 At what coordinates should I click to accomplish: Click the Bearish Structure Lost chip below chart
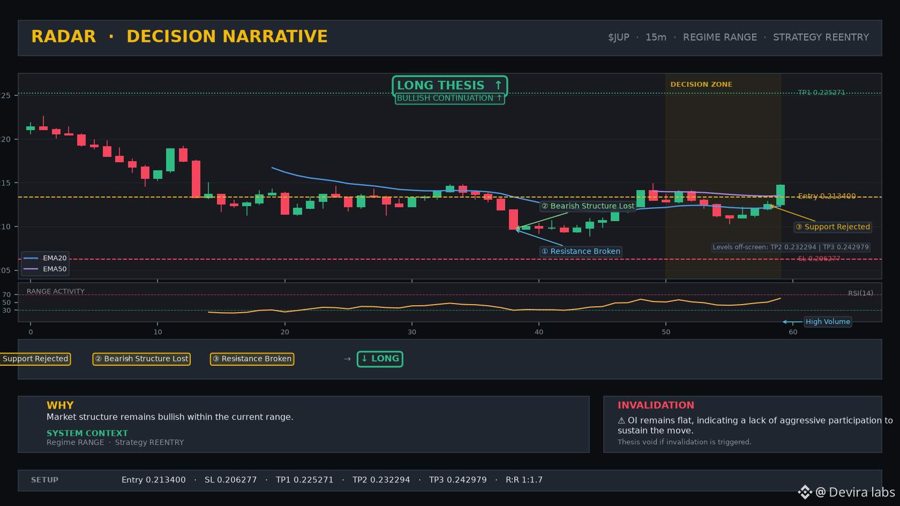pos(141,359)
